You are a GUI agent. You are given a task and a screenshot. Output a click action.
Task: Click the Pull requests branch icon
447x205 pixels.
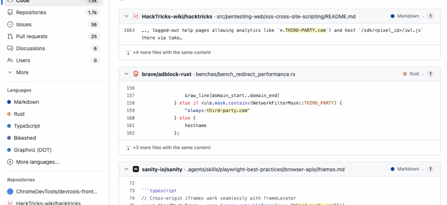[10, 36]
